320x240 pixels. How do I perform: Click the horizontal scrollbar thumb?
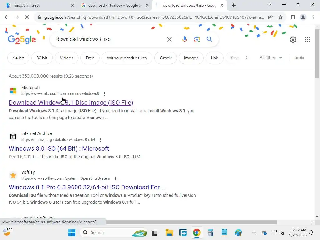(x=191, y=222)
